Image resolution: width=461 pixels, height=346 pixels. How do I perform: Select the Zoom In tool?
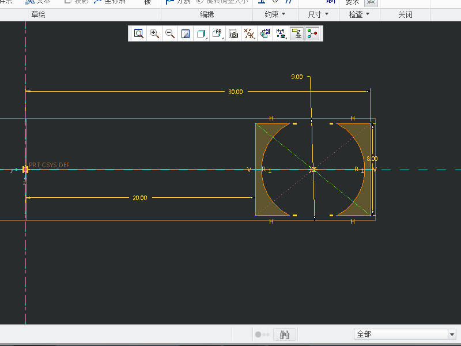coord(154,33)
